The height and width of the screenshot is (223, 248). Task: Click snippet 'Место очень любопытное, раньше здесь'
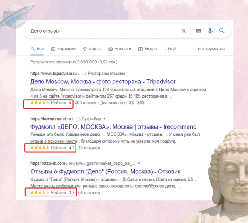[105, 186]
